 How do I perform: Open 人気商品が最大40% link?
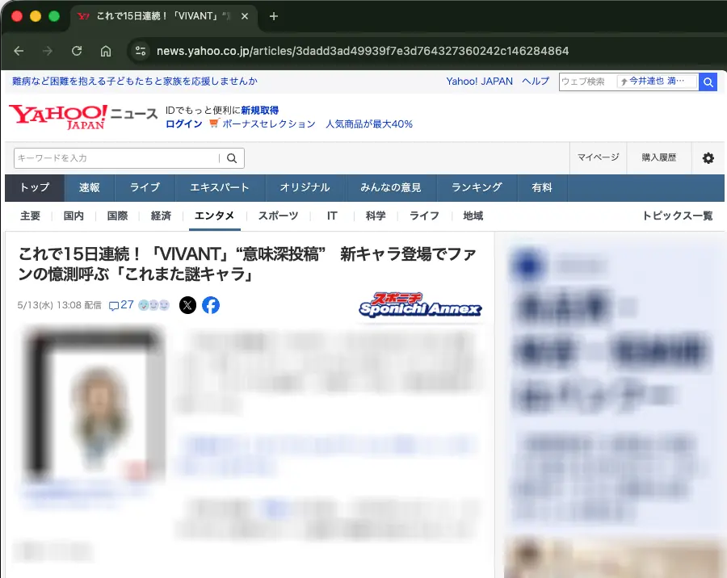(369, 124)
